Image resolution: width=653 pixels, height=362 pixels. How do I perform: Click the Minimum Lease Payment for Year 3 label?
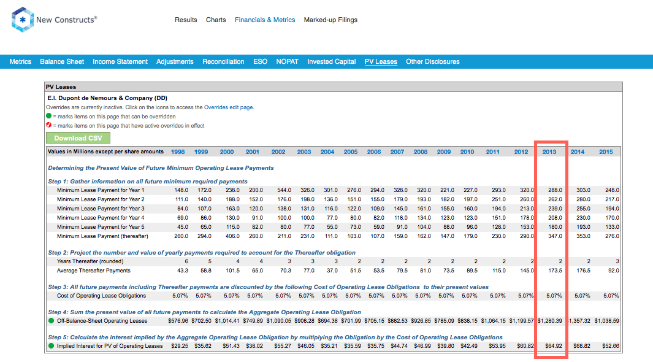point(101,208)
